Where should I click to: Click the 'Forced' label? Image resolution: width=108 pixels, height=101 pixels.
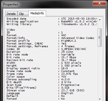(12, 99)
